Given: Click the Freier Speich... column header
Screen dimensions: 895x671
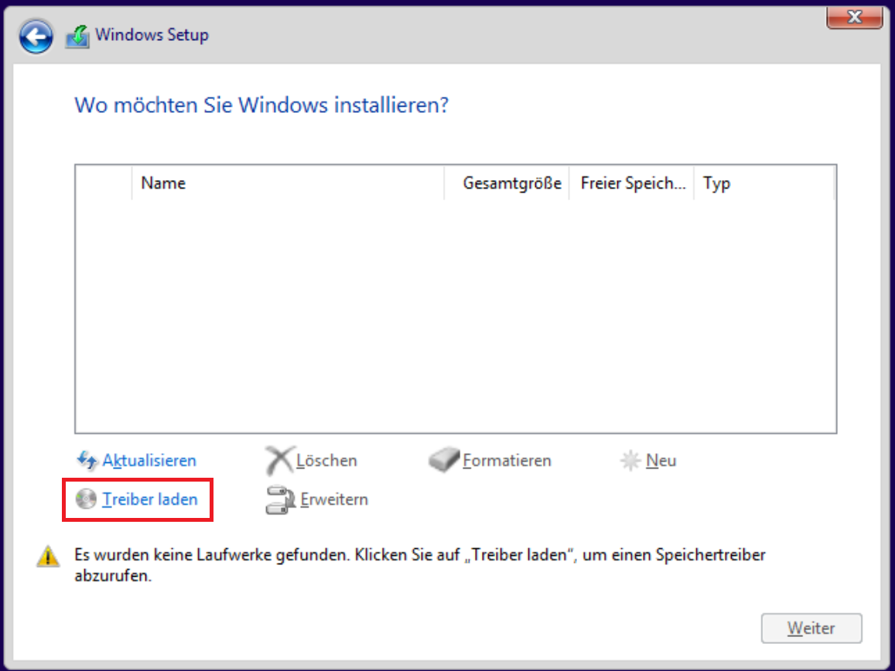Looking at the screenshot, I should coord(632,183).
